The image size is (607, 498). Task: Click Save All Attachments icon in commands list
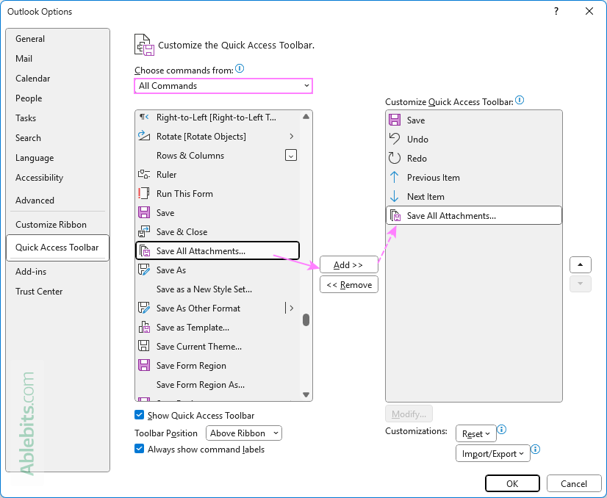pyautogui.click(x=144, y=250)
